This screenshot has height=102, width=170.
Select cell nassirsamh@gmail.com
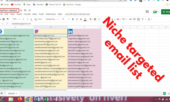[84, 35]
